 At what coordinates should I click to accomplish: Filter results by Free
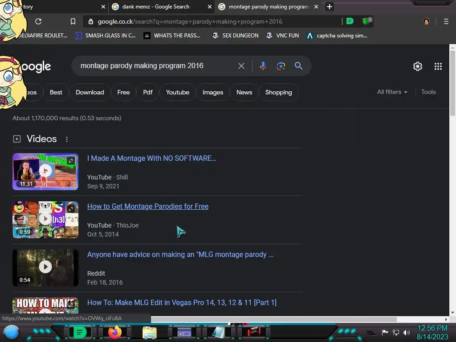[x=123, y=92]
